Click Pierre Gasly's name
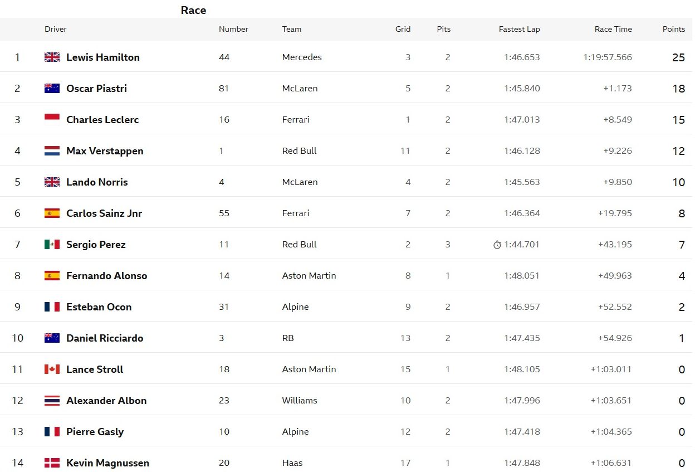Screen dimensions: 695x472 pos(95,431)
